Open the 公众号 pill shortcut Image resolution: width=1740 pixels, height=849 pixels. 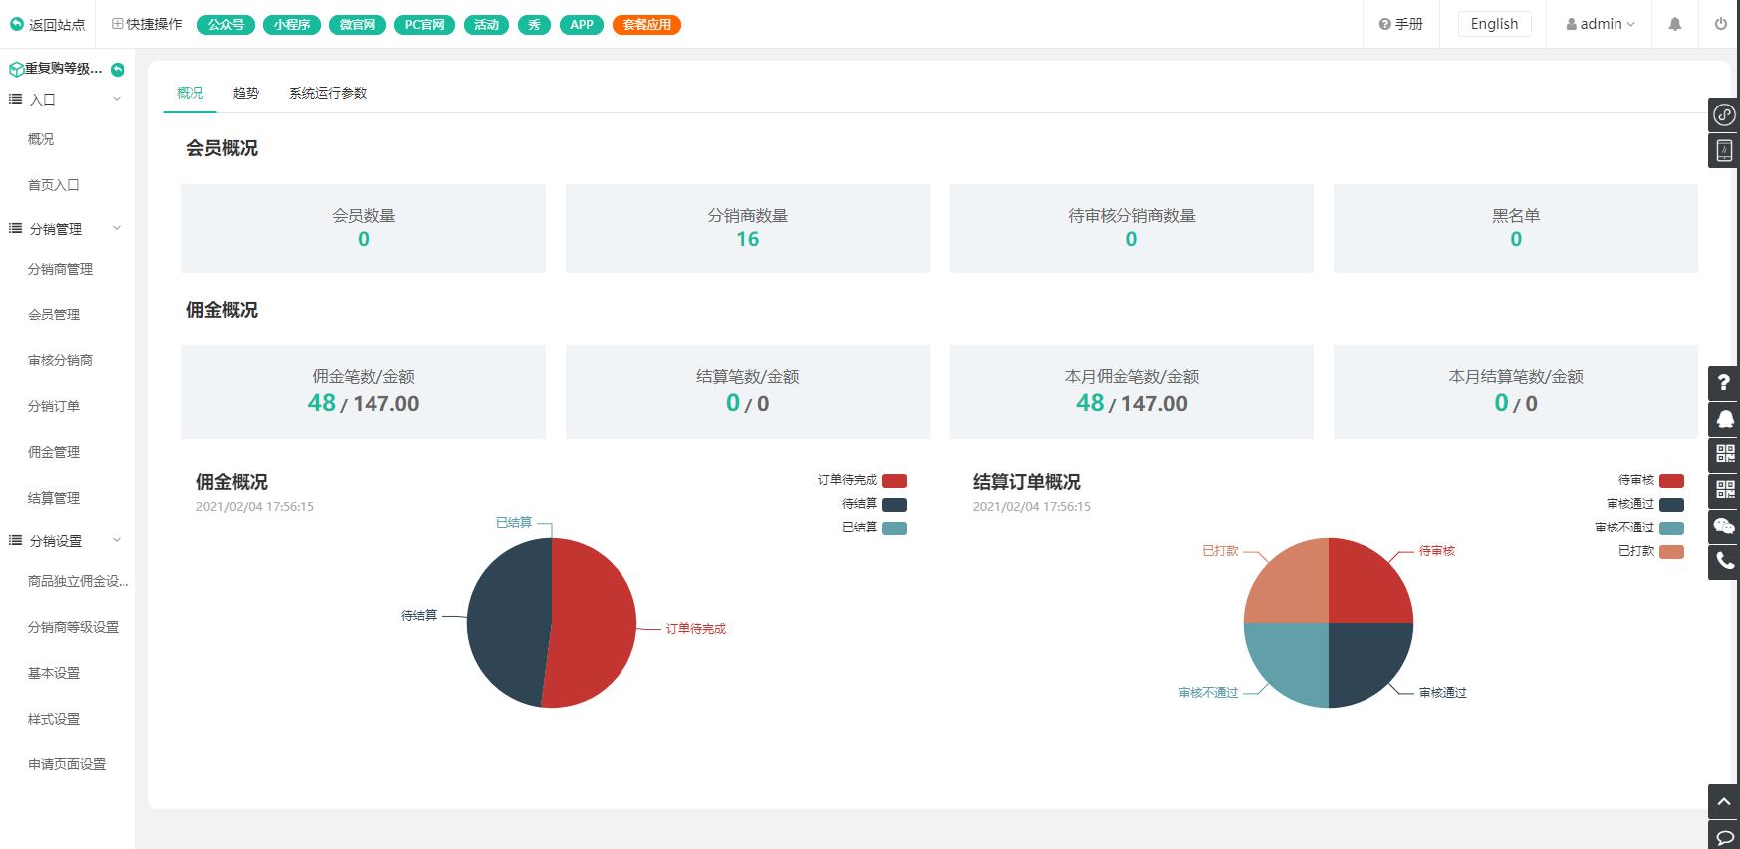click(226, 25)
